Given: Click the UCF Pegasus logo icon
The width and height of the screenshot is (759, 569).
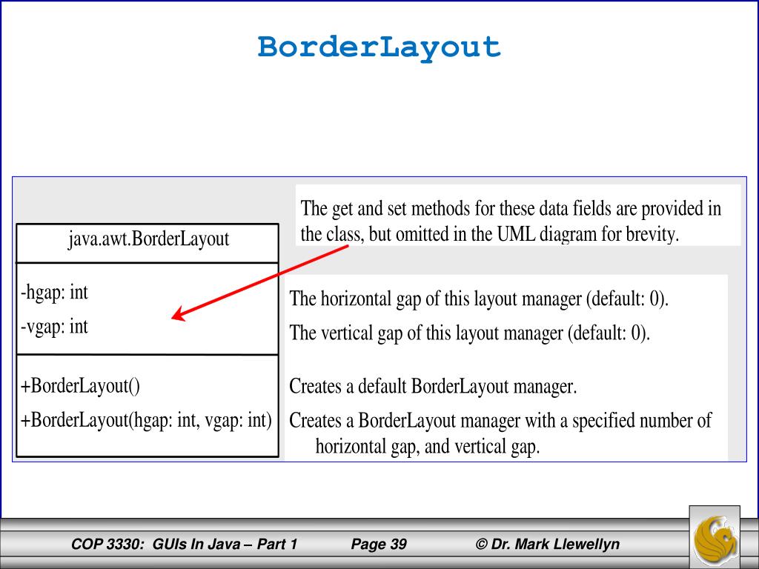Looking at the screenshot, I should tap(715, 537).
